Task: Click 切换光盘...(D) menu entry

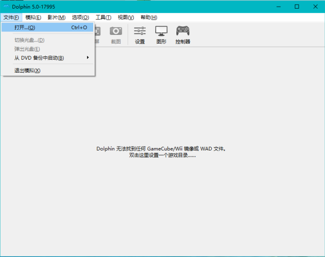Action: point(47,40)
